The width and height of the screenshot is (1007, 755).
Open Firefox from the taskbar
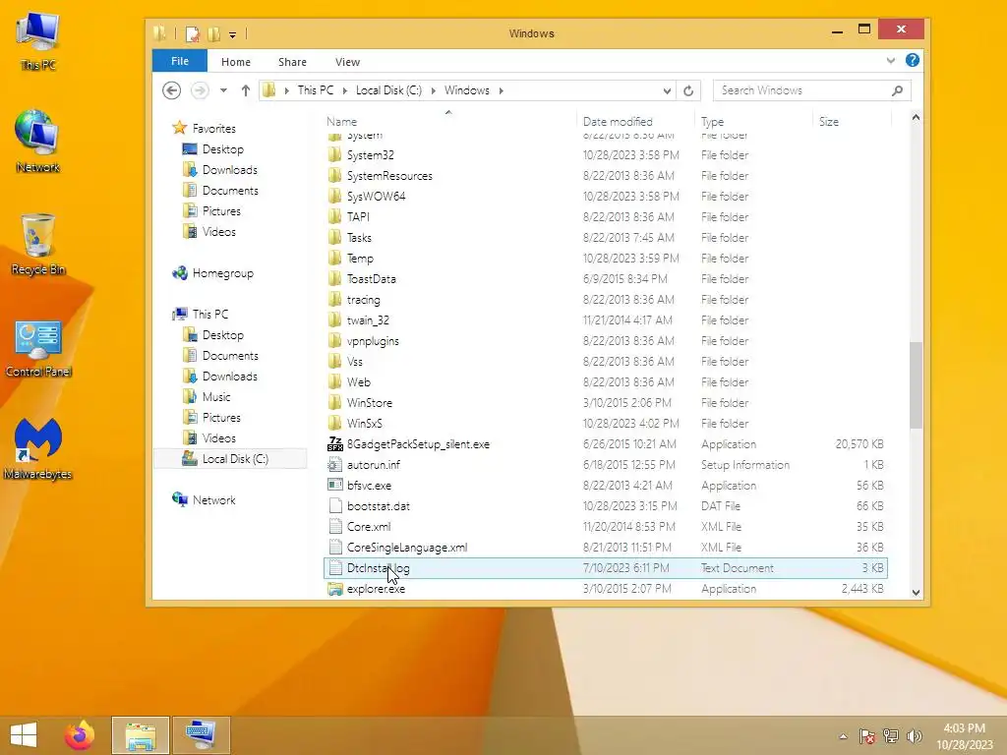click(x=80, y=735)
